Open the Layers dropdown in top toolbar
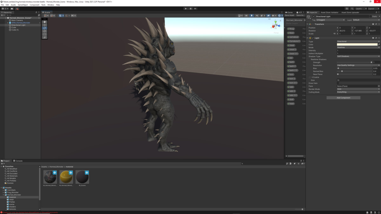This screenshot has height=214, width=381. click(x=361, y=9)
